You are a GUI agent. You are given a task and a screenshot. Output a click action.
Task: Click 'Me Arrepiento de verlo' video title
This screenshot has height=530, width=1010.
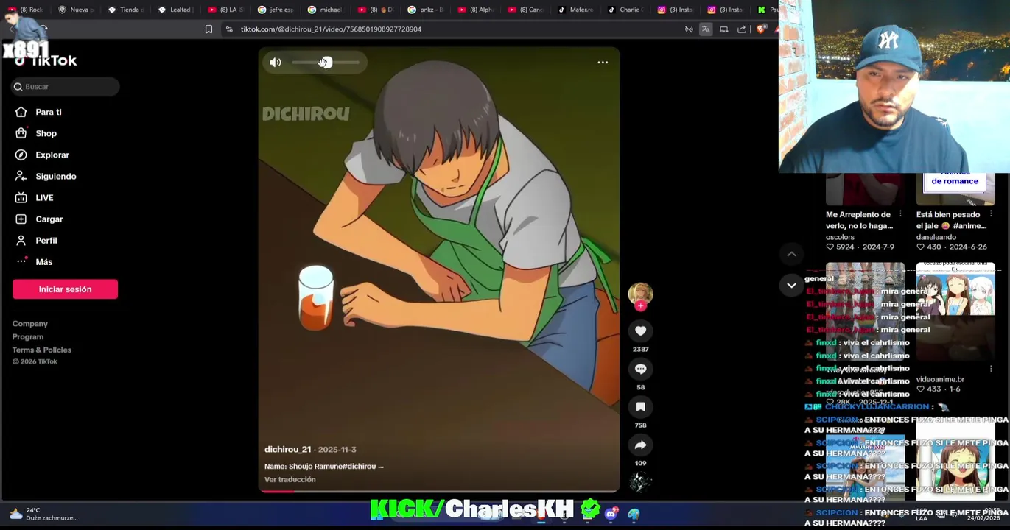coord(859,220)
